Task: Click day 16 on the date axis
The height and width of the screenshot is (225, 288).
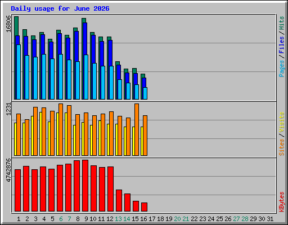Action: pyautogui.click(x=143, y=219)
